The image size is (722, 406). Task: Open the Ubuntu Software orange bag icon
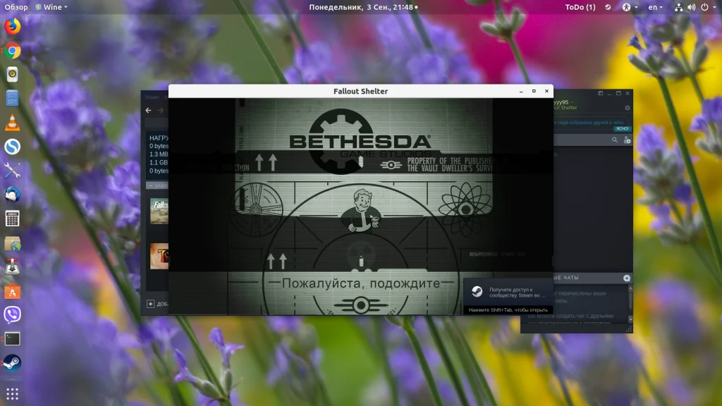click(x=13, y=291)
